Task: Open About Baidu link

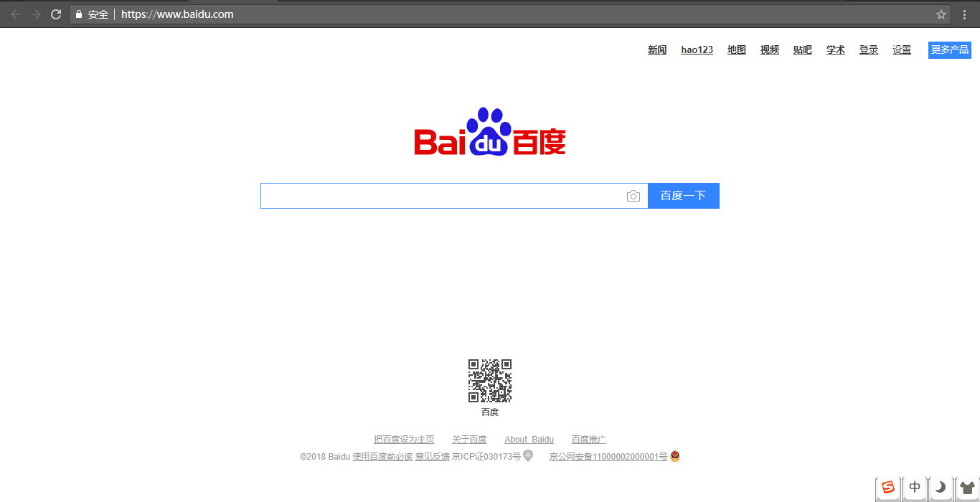Action: [x=529, y=440]
